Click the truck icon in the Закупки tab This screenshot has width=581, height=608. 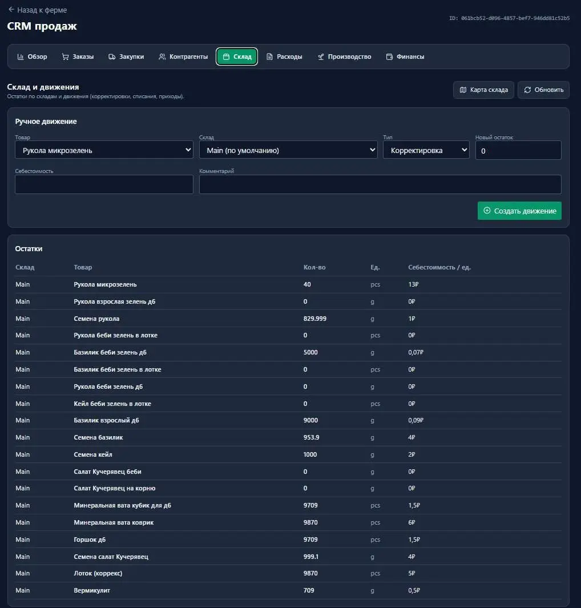coord(112,57)
